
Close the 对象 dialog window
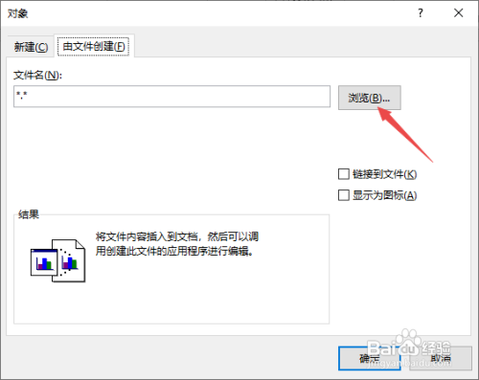[x=459, y=13]
